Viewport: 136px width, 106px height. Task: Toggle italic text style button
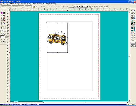pos(39,7)
